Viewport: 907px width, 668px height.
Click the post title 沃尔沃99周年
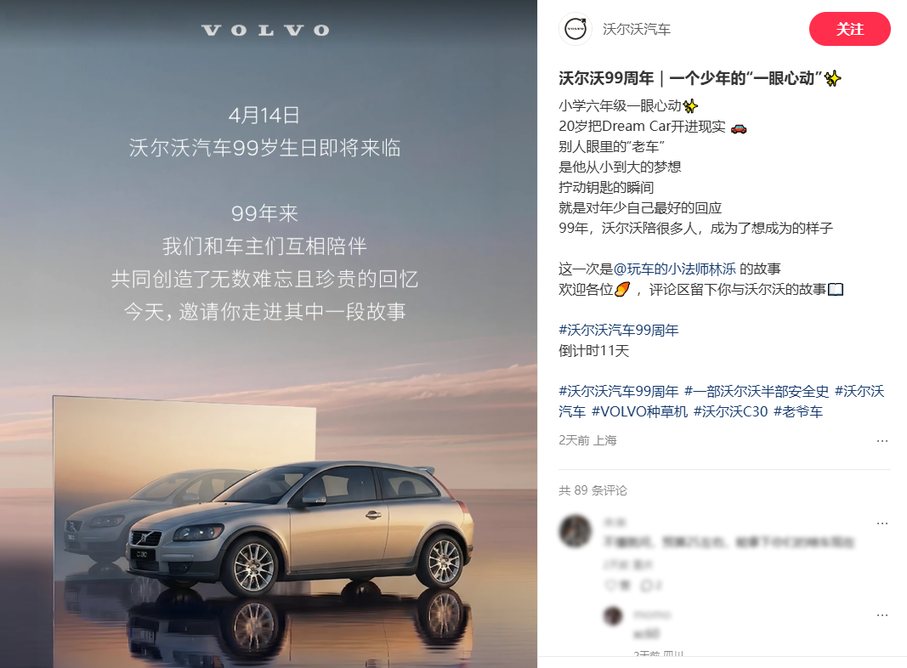pyautogui.click(x=605, y=78)
